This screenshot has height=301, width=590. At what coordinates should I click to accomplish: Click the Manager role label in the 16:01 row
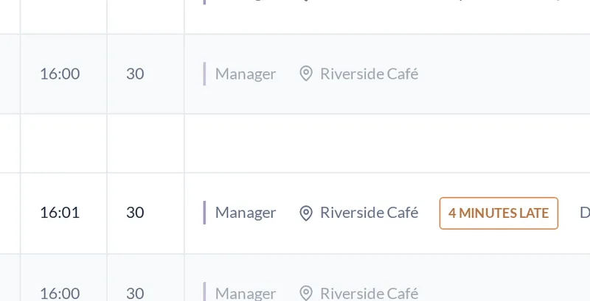[x=246, y=213]
